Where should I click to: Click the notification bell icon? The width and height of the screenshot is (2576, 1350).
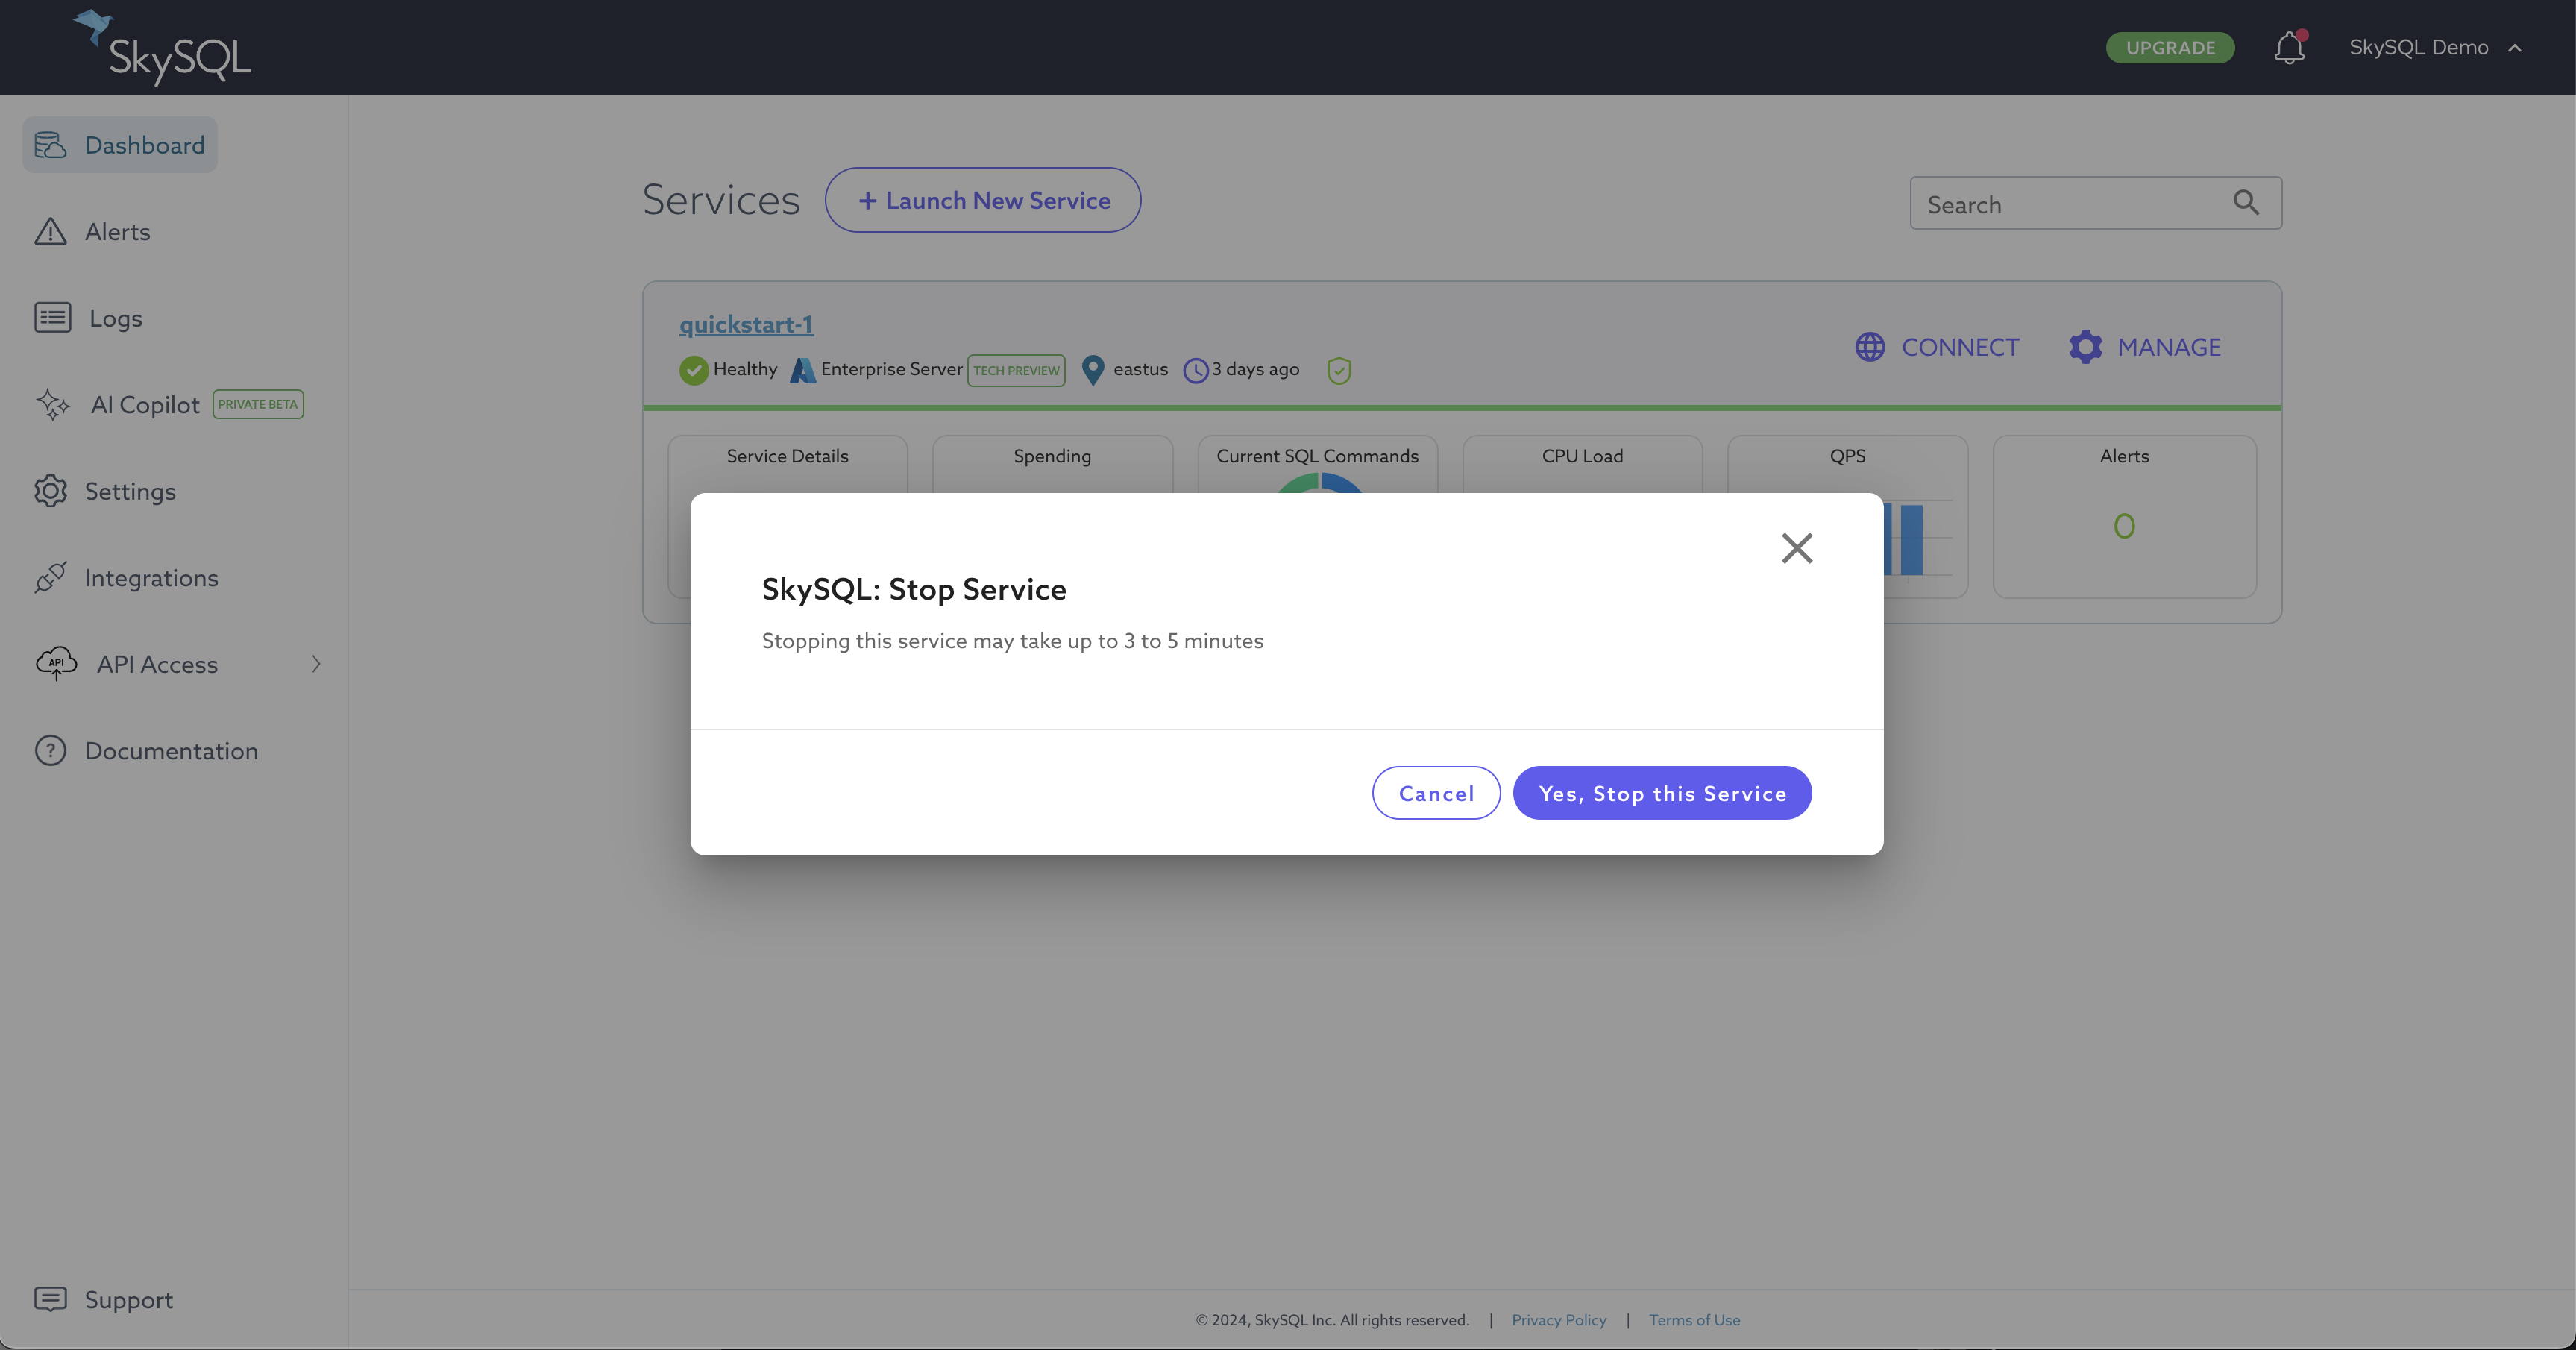tap(2289, 48)
